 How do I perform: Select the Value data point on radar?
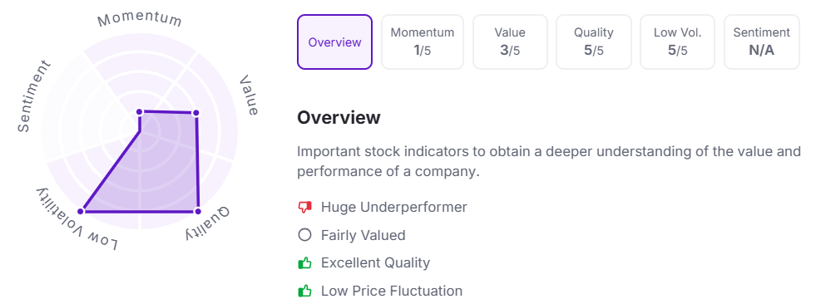pyautogui.click(x=195, y=113)
